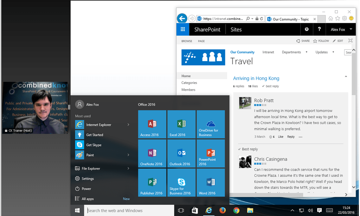The image size is (360, 216).
Task: Open the PAGE ribbon tab
Action: coord(201,41)
